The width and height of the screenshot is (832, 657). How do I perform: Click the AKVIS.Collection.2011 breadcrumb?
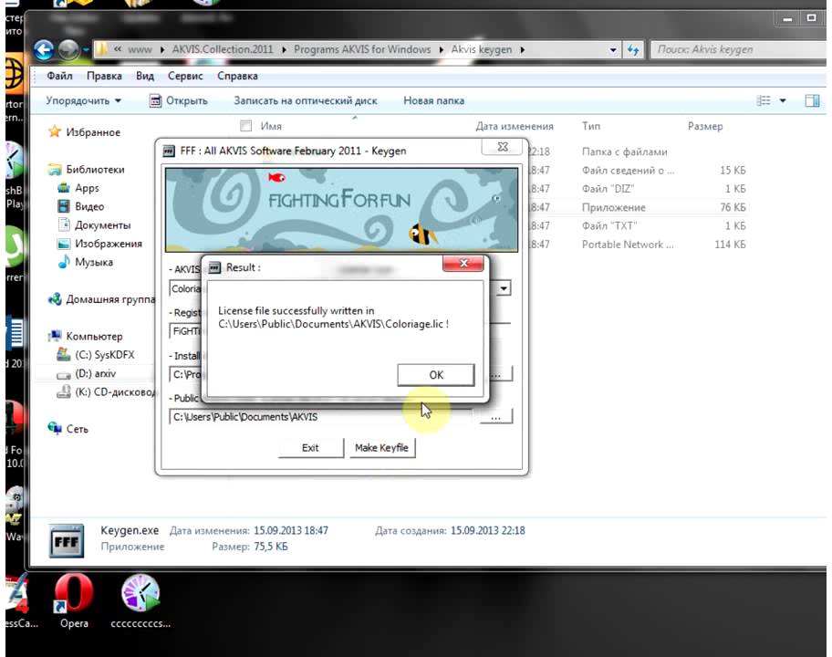point(223,49)
